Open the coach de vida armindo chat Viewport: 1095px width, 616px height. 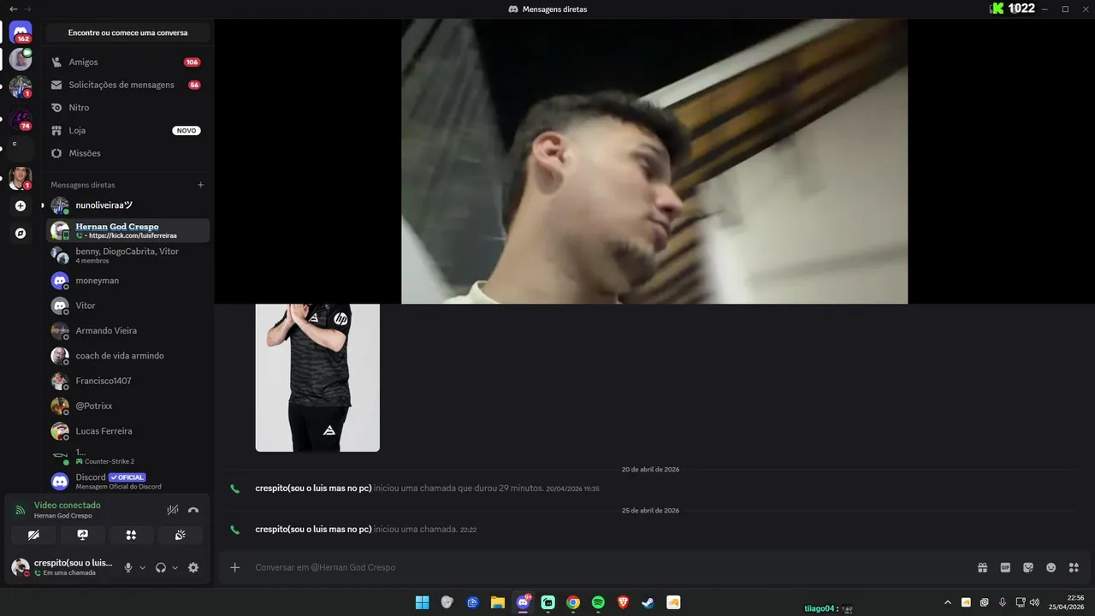[127, 356]
